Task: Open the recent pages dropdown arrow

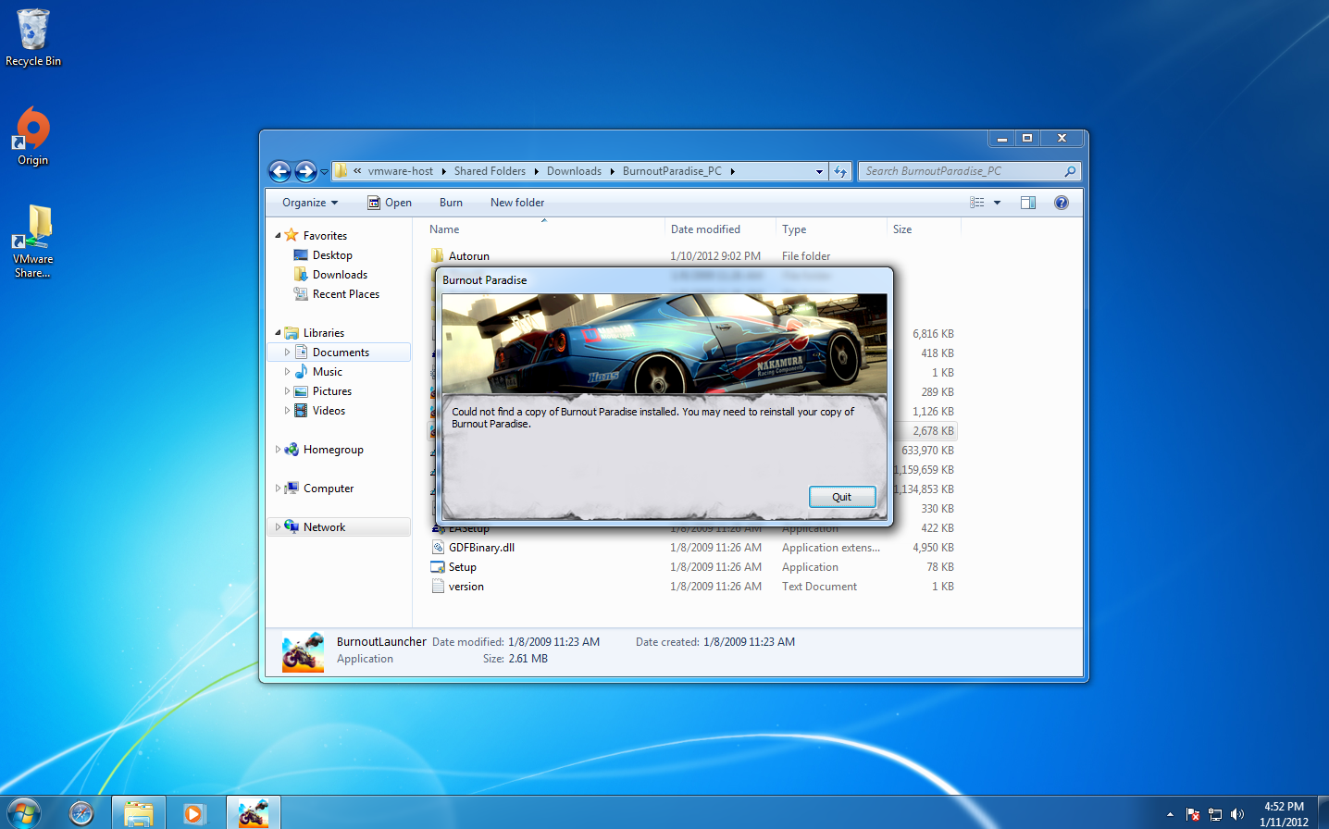Action: [x=324, y=172]
